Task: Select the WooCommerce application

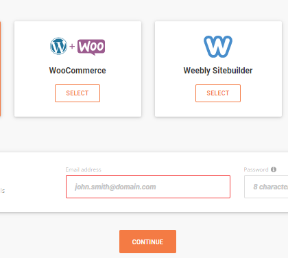Action: [x=77, y=93]
